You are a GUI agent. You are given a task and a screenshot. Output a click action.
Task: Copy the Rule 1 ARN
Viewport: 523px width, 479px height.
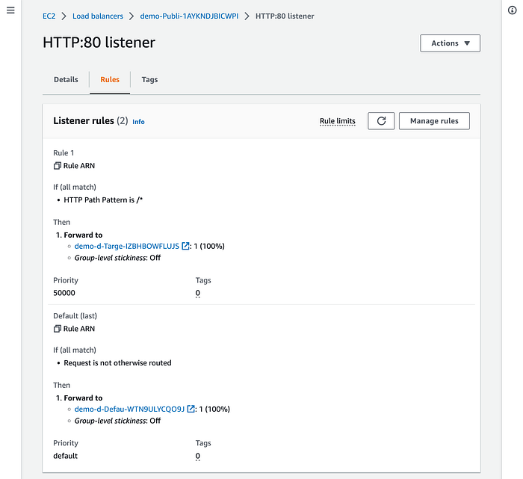58,166
